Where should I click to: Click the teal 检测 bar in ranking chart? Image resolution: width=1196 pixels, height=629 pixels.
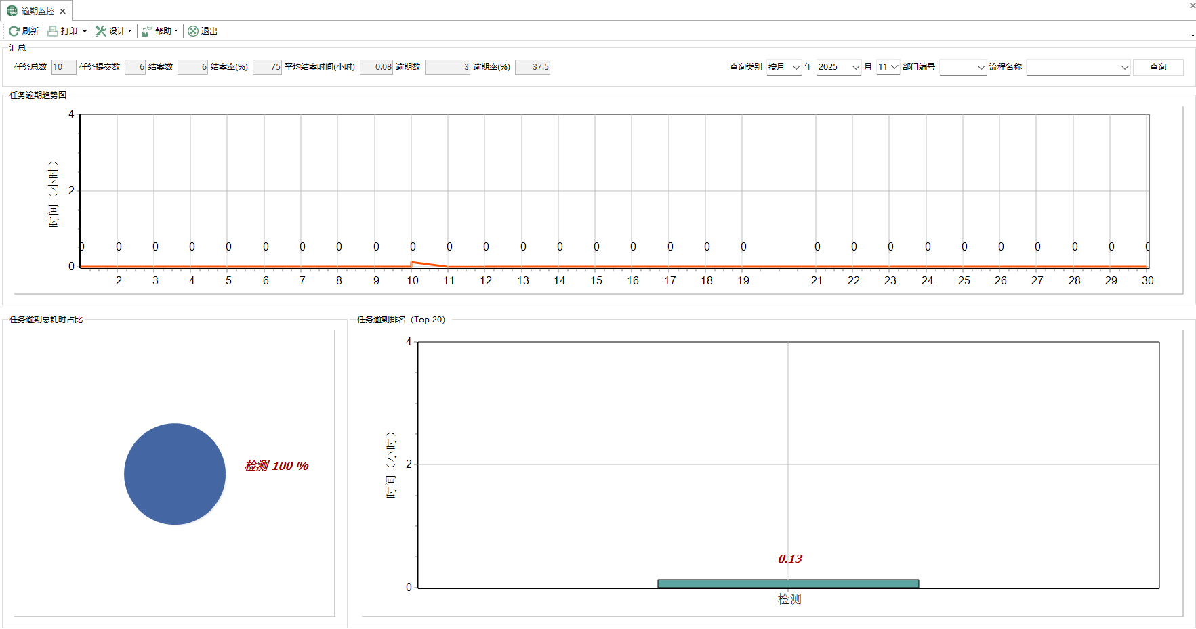pyautogui.click(x=788, y=584)
